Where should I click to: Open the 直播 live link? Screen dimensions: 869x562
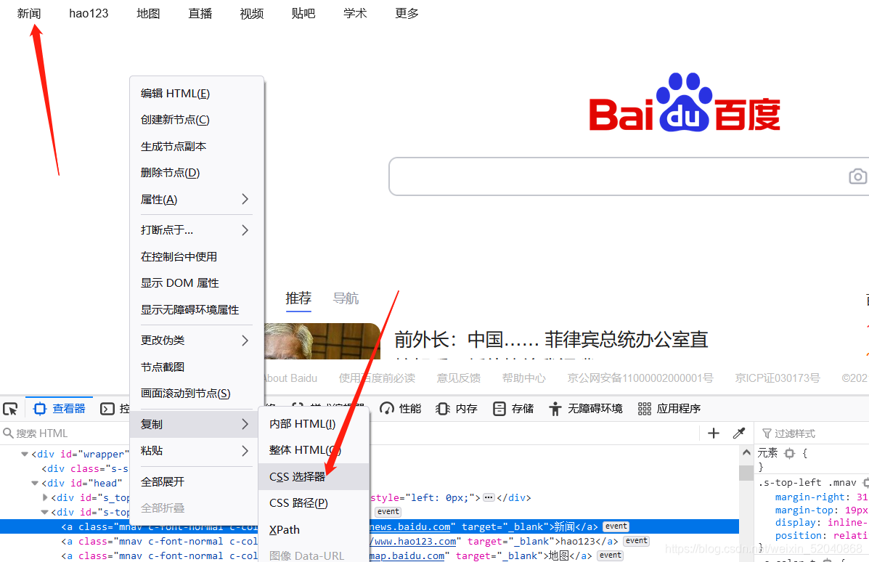200,13
